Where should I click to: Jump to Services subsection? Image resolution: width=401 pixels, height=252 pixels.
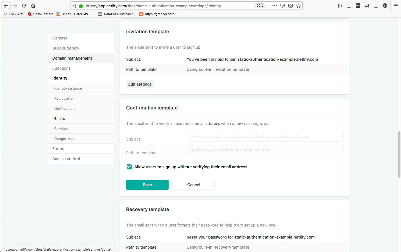pos(81,129)
